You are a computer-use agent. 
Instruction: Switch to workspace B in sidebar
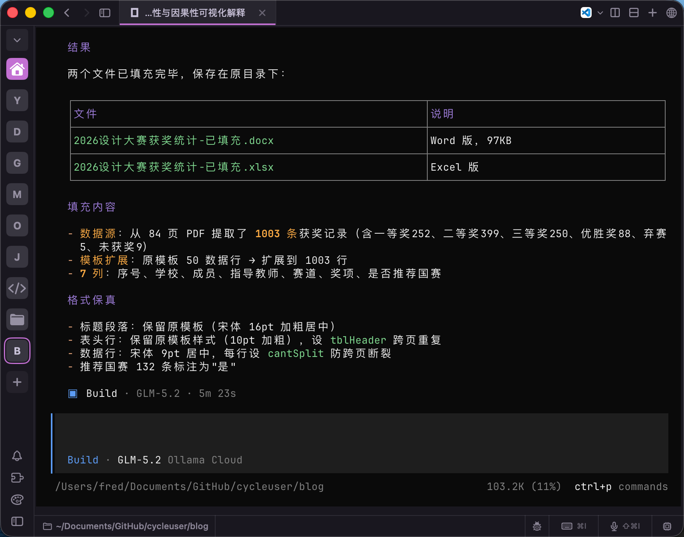click(17, 351)
